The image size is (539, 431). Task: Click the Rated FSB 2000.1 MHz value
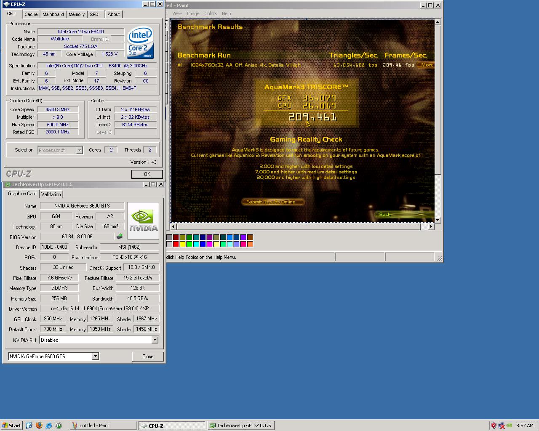[x=58, y=132]
